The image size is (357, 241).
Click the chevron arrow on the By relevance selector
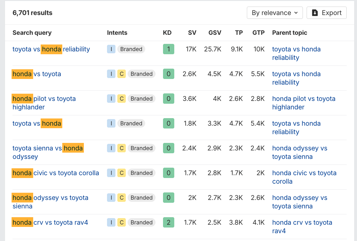pos(297,13)
